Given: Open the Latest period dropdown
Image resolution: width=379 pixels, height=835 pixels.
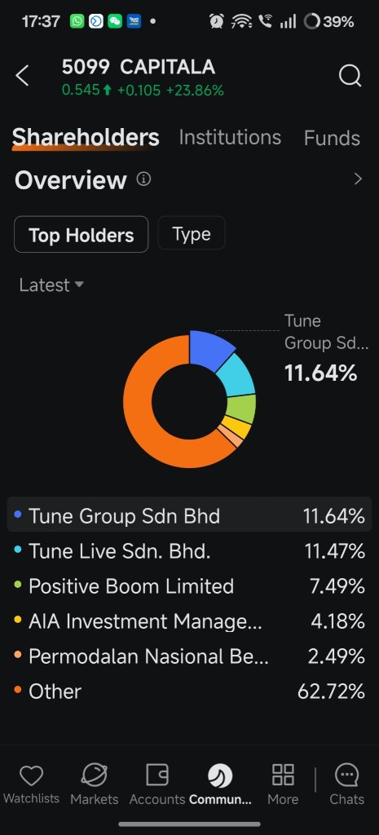Looking at the screenshot, I should click(x=51, y=285).
